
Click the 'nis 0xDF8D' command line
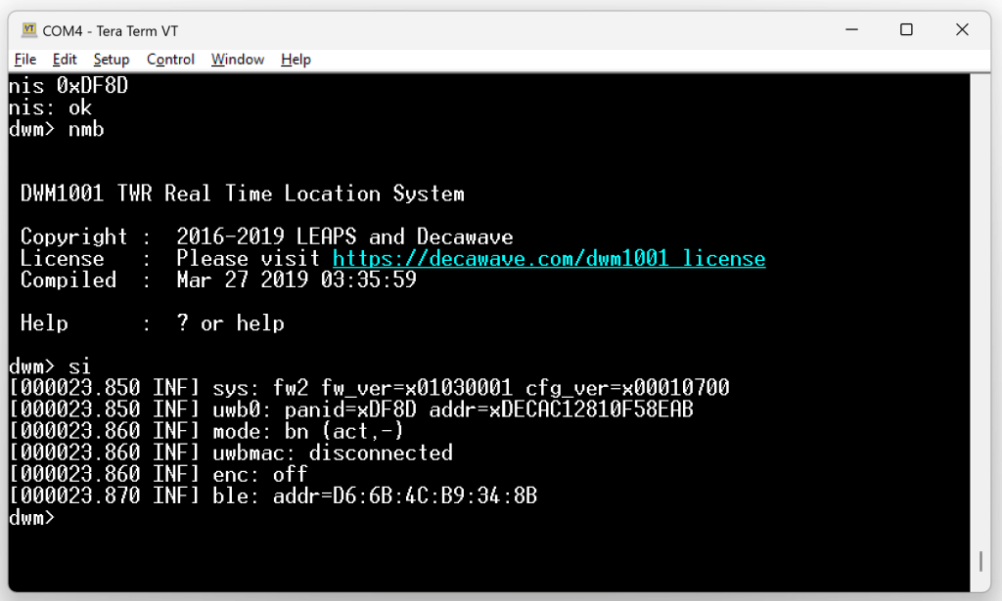point(68,86)
